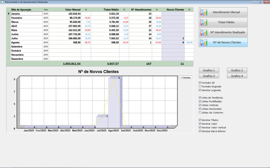This screenshot has width=270, height=168.
Task: Click the Ago/2025 bar in chart
Action: click(x=114, y=102)
